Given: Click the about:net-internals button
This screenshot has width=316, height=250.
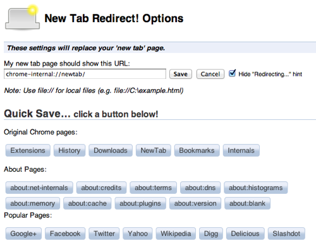Looking at the screenshot, I should click(39, 187).
